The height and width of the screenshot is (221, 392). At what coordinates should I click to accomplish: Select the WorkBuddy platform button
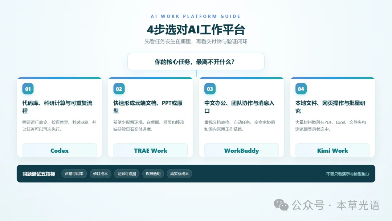[241, 150]
